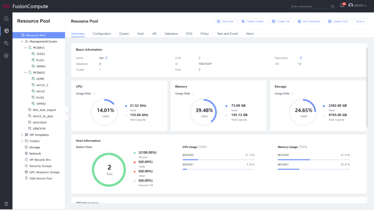
Task: Click the Create VM button
Action: (280, 22)
